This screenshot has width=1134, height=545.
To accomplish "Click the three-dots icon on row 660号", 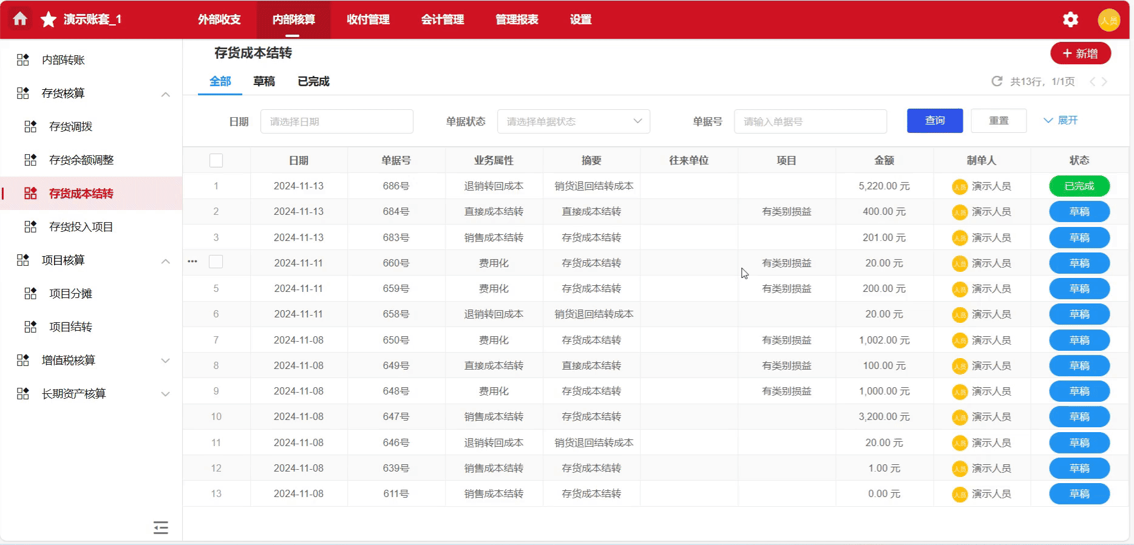I will click(x=192, y=262).
